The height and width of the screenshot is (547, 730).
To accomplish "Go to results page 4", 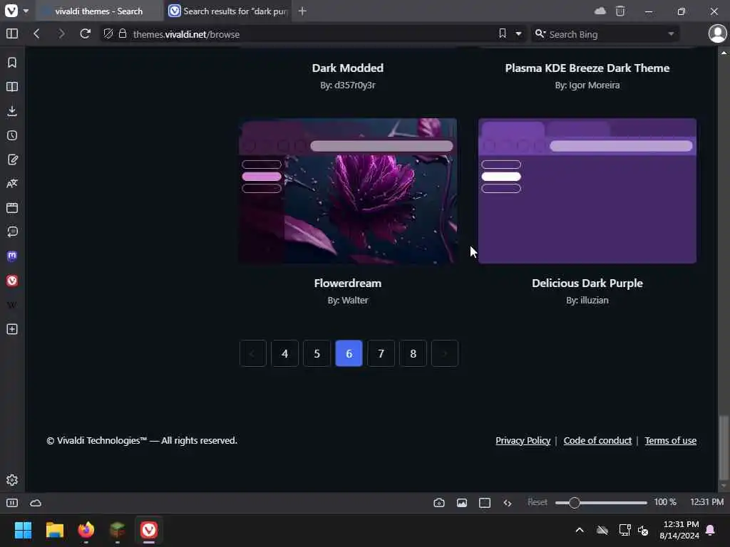I will [x=284, y=353].
